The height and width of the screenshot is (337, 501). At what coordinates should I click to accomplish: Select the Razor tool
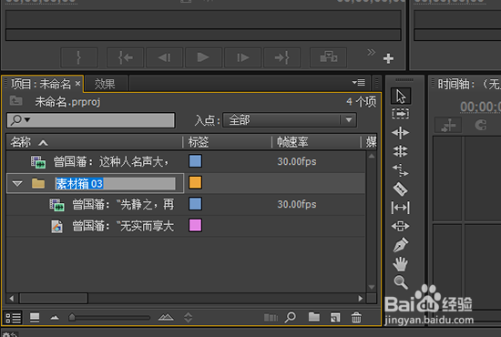401,189
